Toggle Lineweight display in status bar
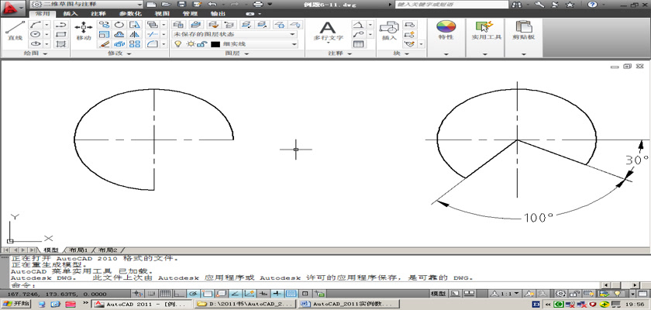Screen dimensions: 651x310 [x=277, y=294]
